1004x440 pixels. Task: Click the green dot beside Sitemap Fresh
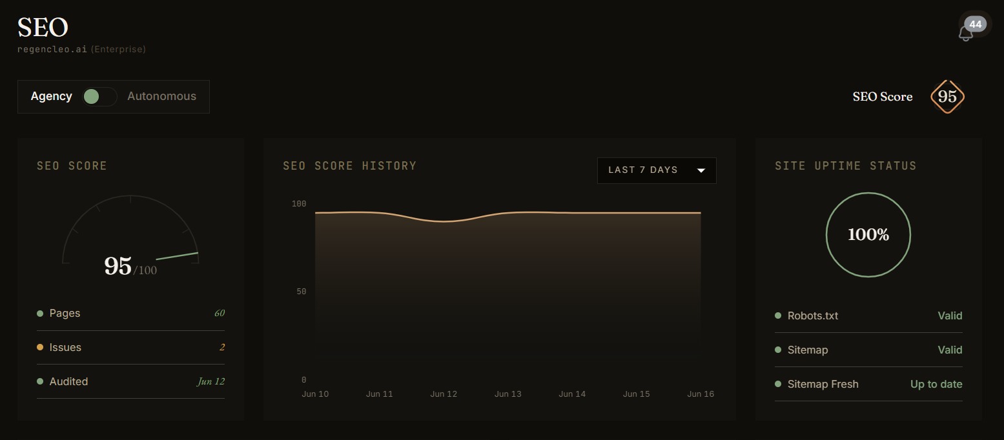click(778, 384)
